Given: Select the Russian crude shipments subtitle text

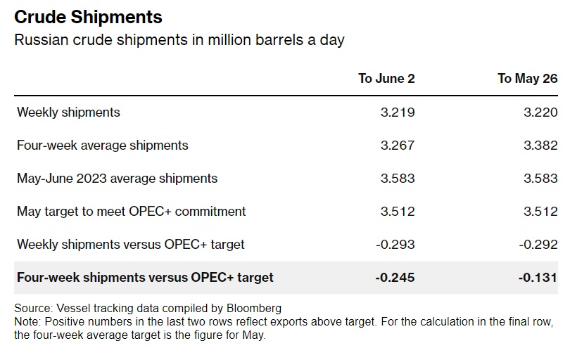Looking at the screenshot, I should [x=179, y=39].
